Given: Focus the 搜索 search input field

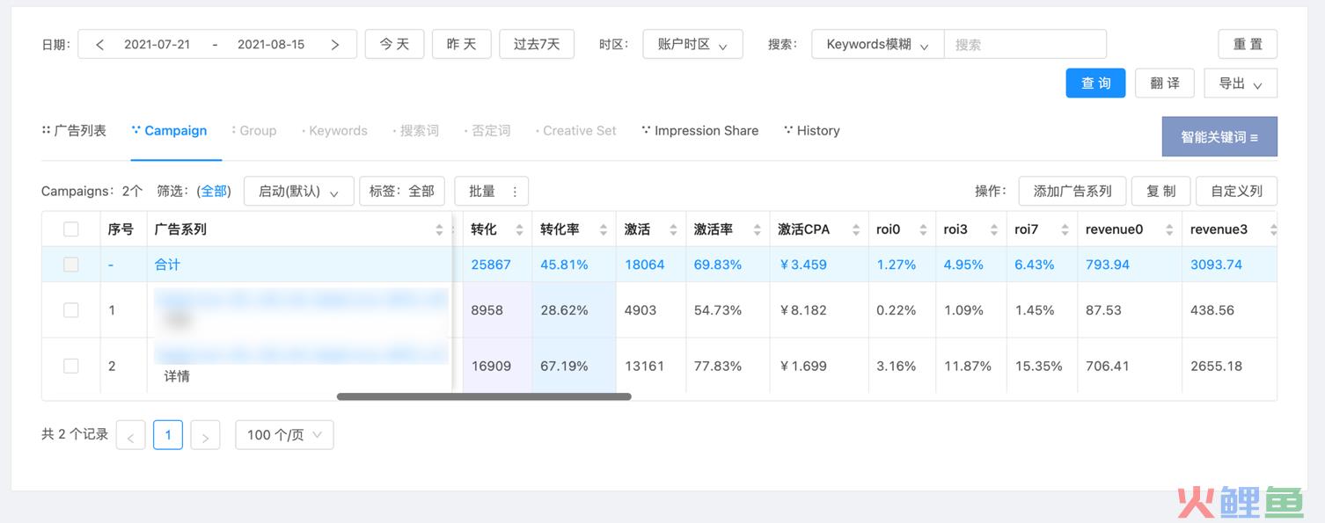Looking at the screenshot, I should pyautogui.click(x=1025, y=44).
